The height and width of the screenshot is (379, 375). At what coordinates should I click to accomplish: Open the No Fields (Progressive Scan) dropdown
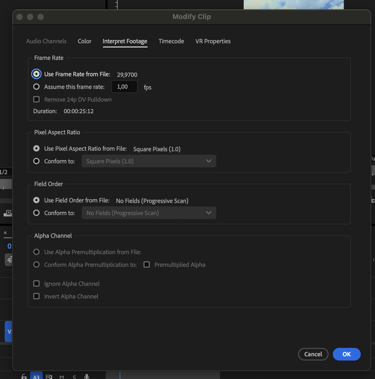point(149,213)
